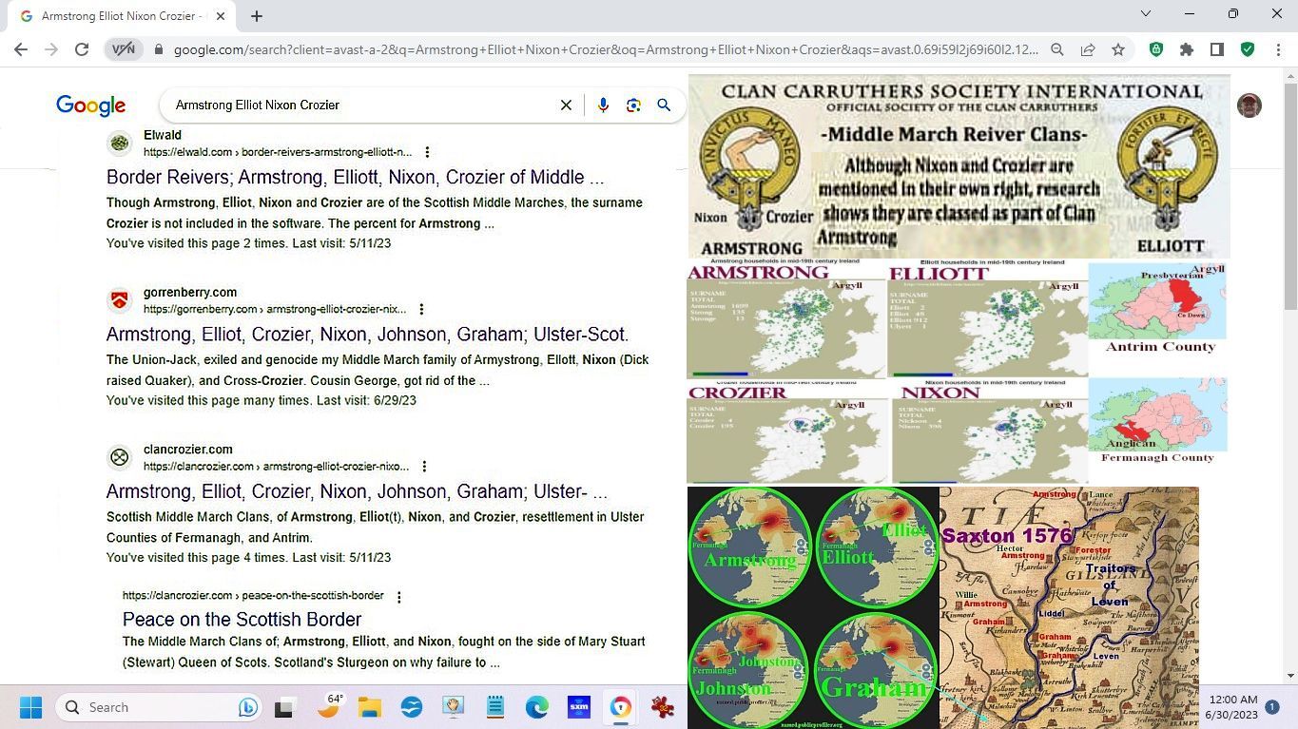Viewport: 1298px width, 729px height.
Task: Launch the blue seagull app on the taskbar
Action: [x=412, y=707]
